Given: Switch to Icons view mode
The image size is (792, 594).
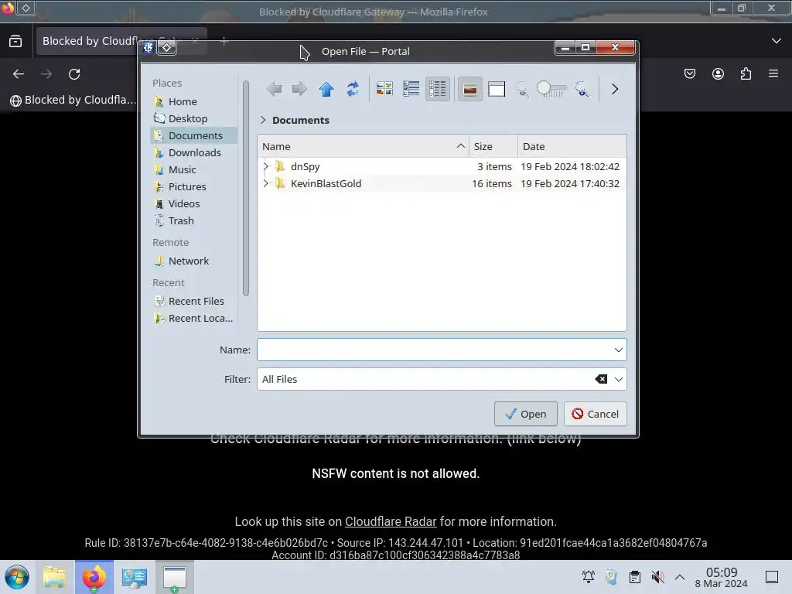Looking at the screenshot, I should [384, 90].
